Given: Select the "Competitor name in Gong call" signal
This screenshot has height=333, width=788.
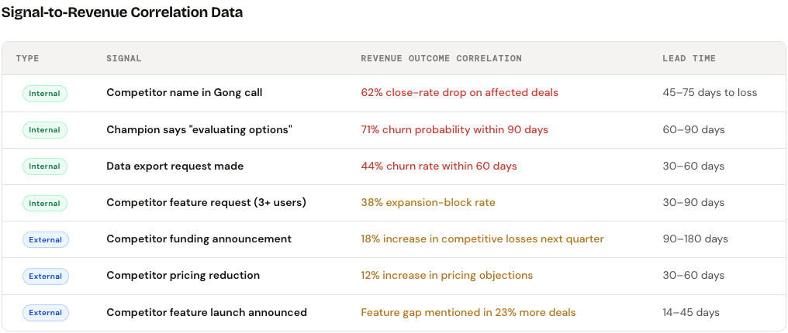Looking at the screenshot, I should pyautogui.click(x=184, y=93).
